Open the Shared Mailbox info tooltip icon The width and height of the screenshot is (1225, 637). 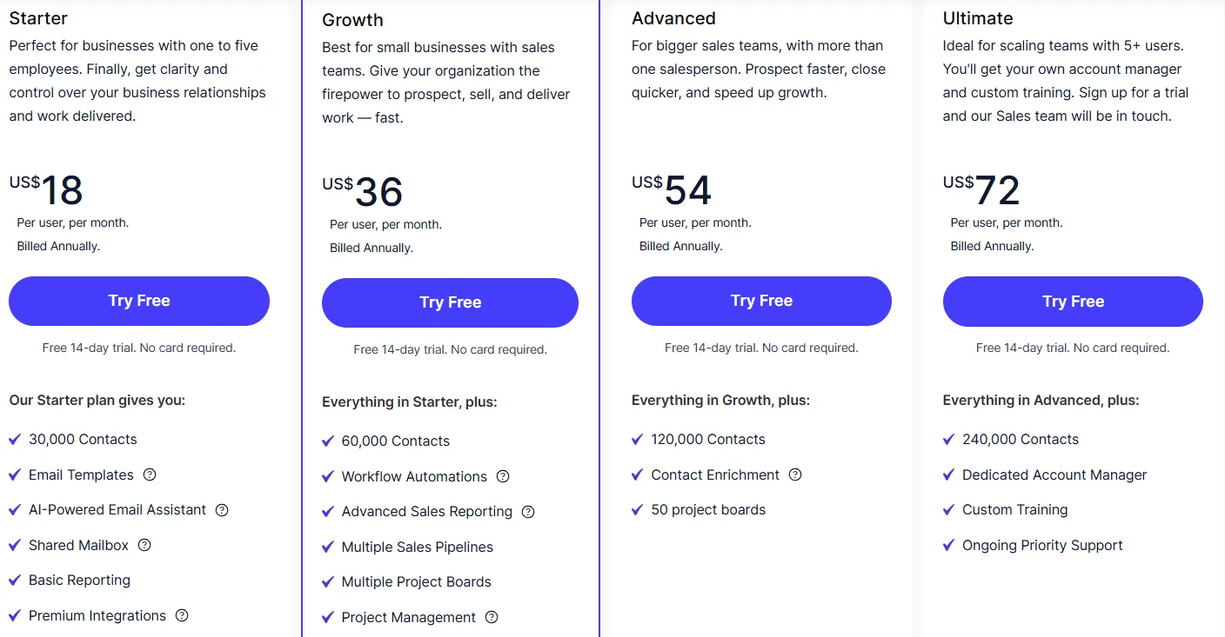(144, 545)
